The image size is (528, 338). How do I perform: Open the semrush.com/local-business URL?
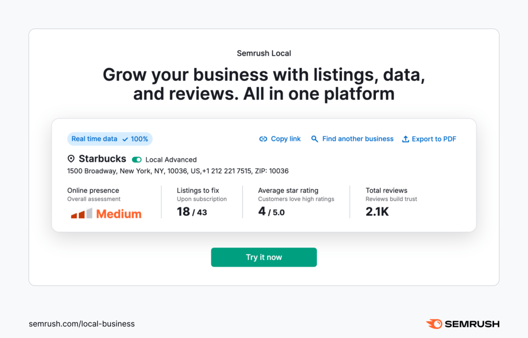coord(81,324)
